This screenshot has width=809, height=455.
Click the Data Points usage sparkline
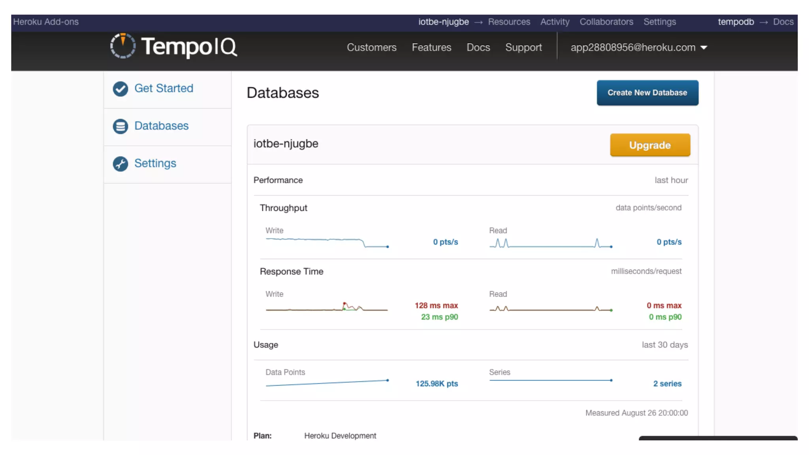coord(327,382)
